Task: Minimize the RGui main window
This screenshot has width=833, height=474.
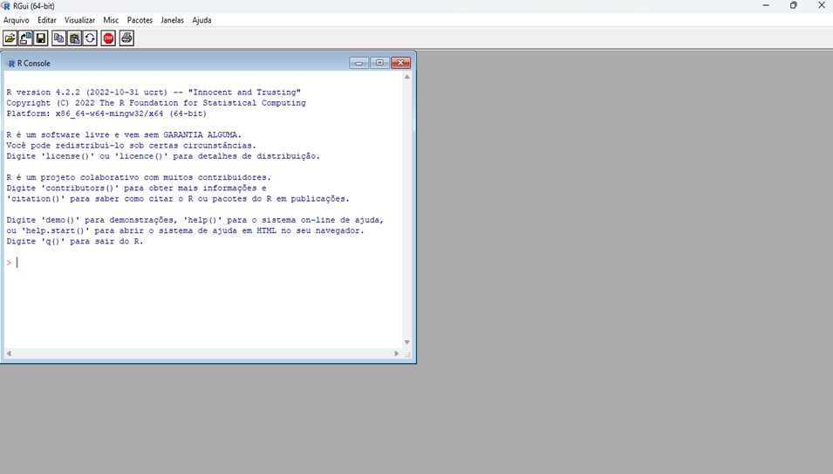Action: click(x=766, y=5)
